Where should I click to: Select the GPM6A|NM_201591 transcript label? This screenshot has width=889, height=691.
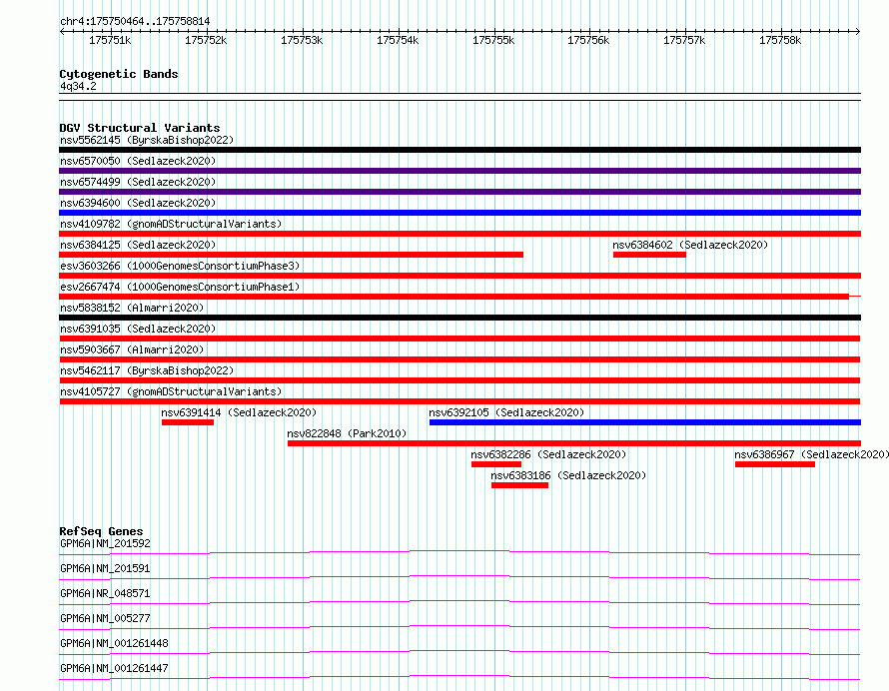[x=106, y=568]
